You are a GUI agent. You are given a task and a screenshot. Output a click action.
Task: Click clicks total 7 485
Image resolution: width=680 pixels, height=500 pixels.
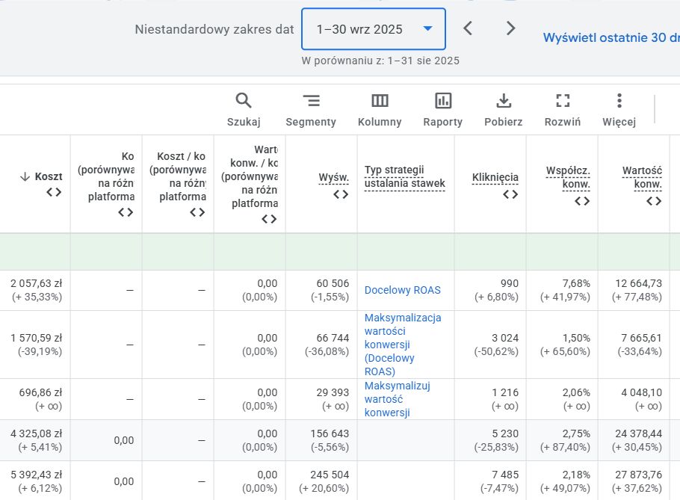[505, 475]
